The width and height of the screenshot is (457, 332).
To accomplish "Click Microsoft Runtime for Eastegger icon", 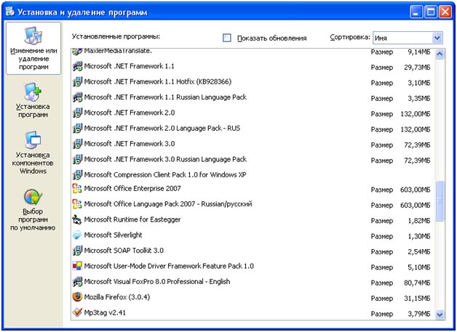I will tap(77, 219).
